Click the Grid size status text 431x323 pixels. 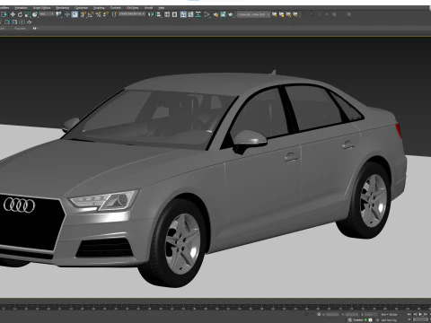click(389, 315)
